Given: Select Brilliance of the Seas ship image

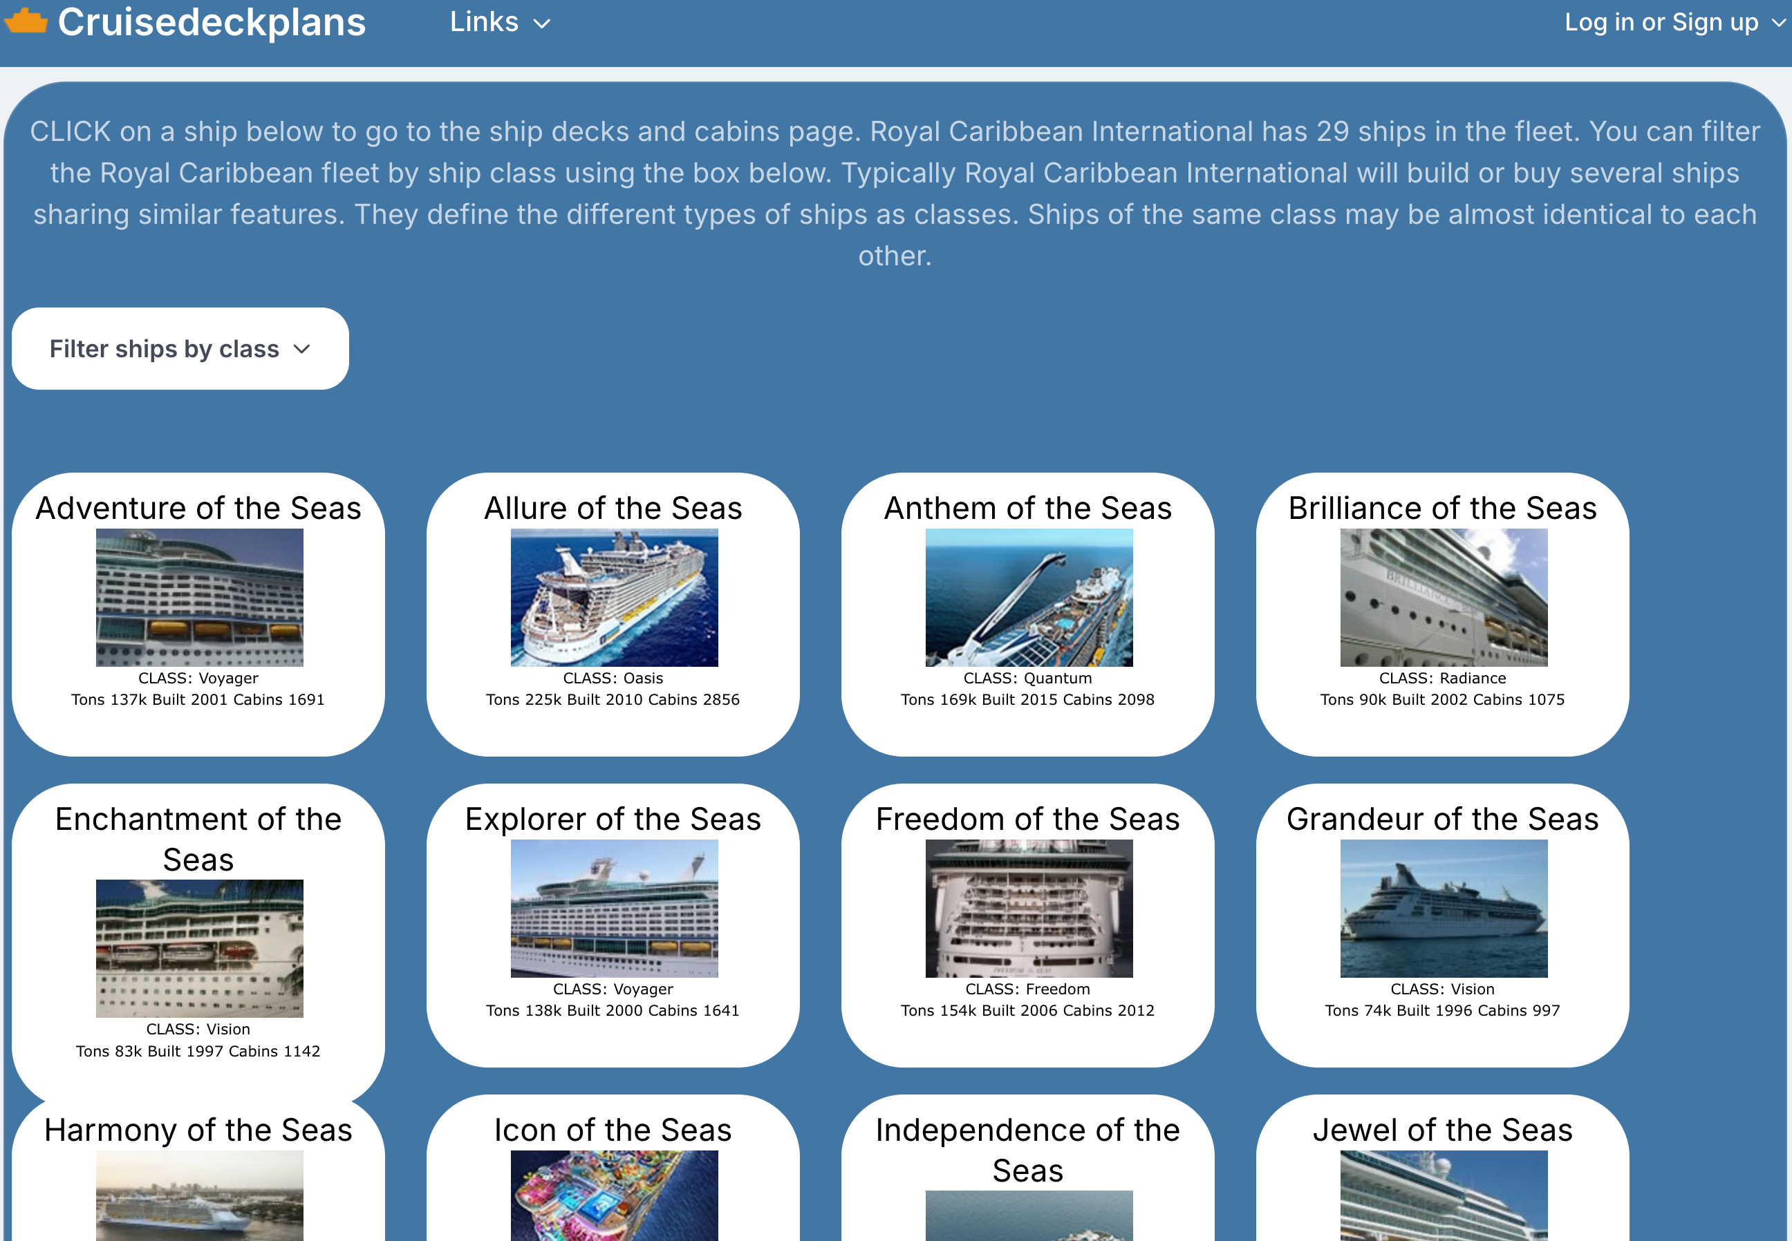Looking at the screenshot, I should (1443, 597).
